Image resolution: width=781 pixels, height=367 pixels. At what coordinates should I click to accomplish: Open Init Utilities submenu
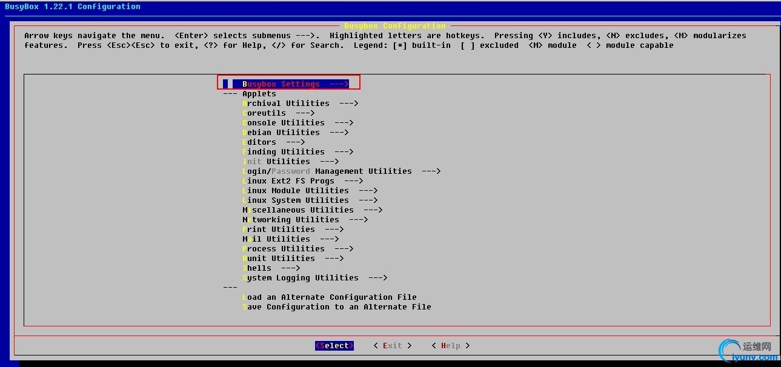click(x=291, y=162)
